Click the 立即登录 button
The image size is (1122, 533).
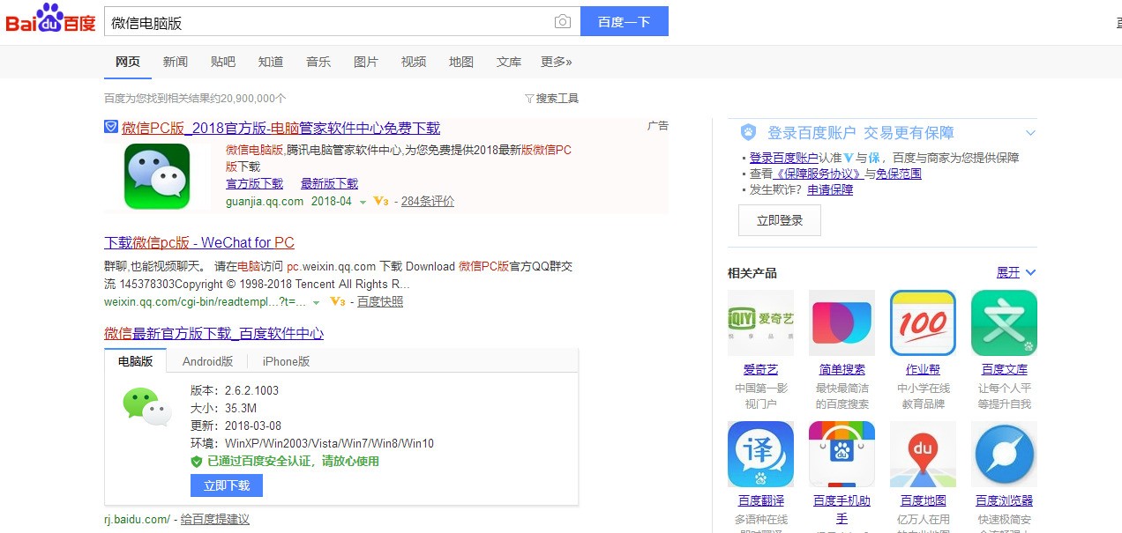tap(780, 220)
